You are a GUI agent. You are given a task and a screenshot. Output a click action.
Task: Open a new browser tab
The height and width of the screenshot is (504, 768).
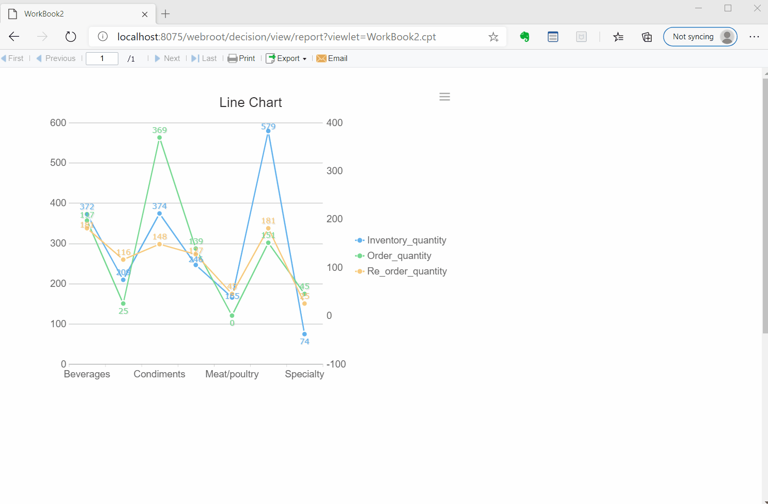(165, 14)
